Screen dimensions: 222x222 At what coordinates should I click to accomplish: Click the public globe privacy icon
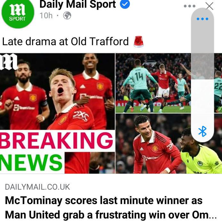pos(67,15)
